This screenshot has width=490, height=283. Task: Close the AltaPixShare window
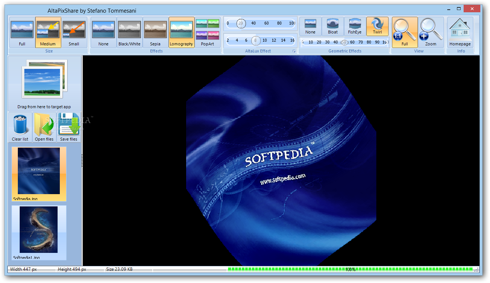473,8
